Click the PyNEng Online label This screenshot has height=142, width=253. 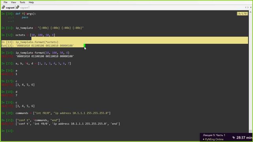click(x=214, y=139)
